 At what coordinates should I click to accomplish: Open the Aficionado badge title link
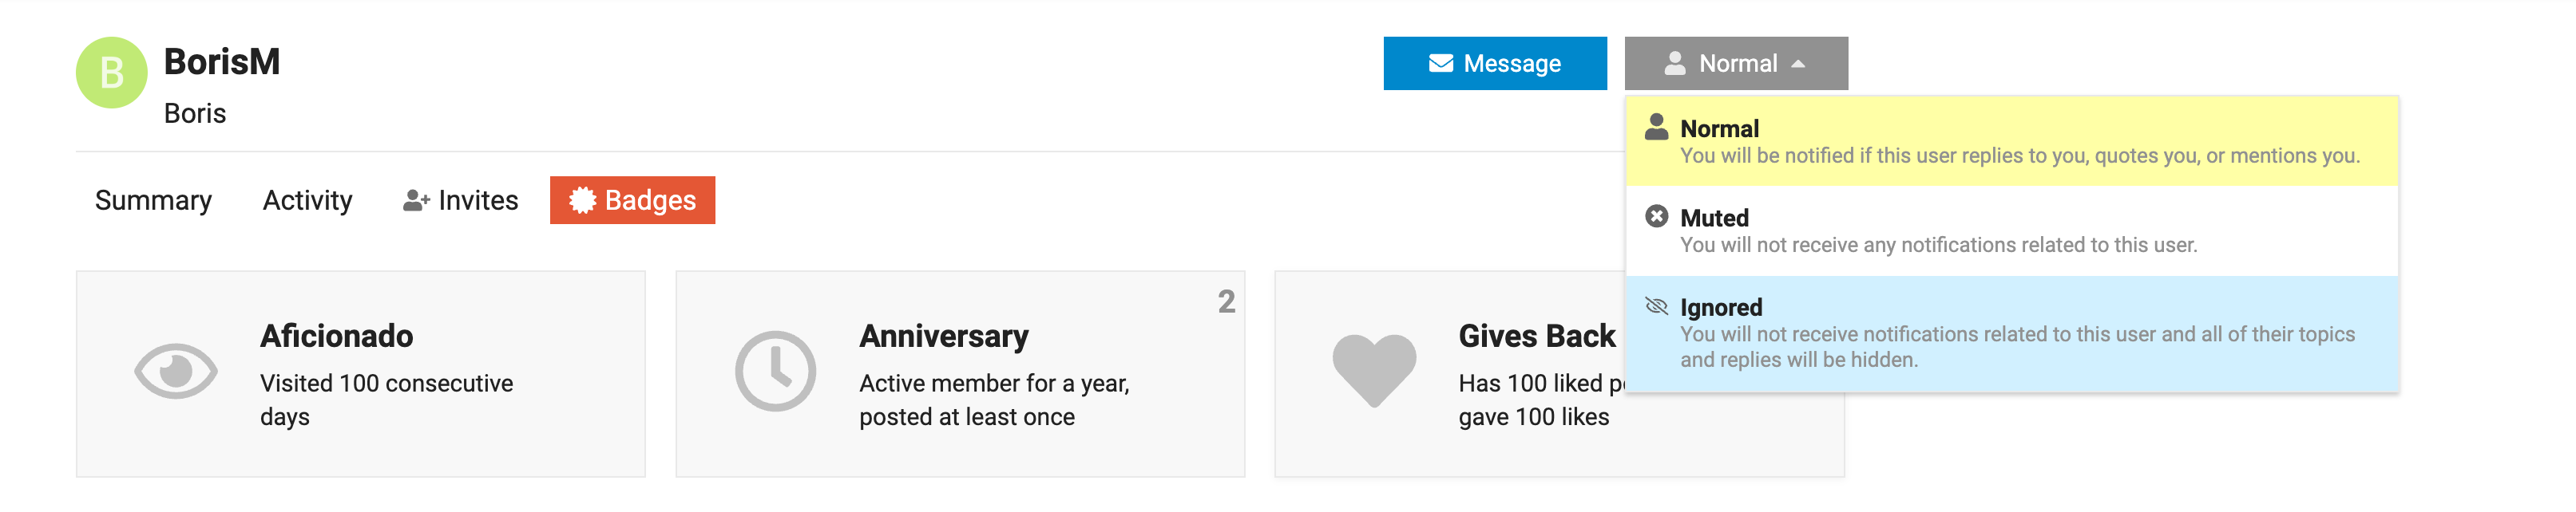(x=337, y=337)
